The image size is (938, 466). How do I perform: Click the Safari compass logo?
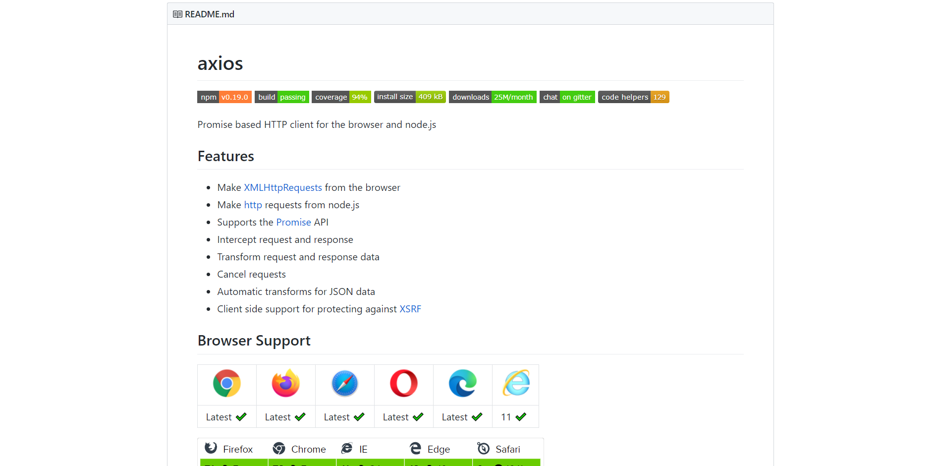click(345, 383)
